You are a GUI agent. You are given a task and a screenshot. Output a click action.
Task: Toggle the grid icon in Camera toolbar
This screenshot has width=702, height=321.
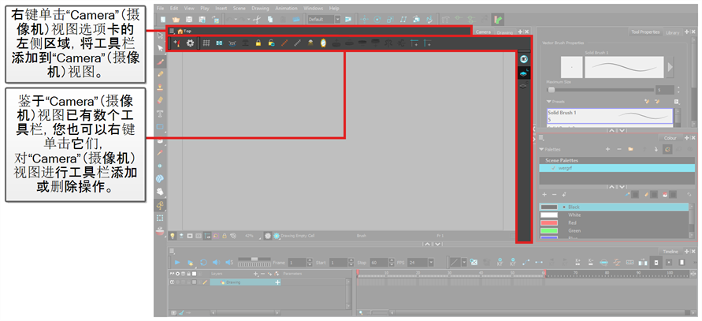(206, 42)
